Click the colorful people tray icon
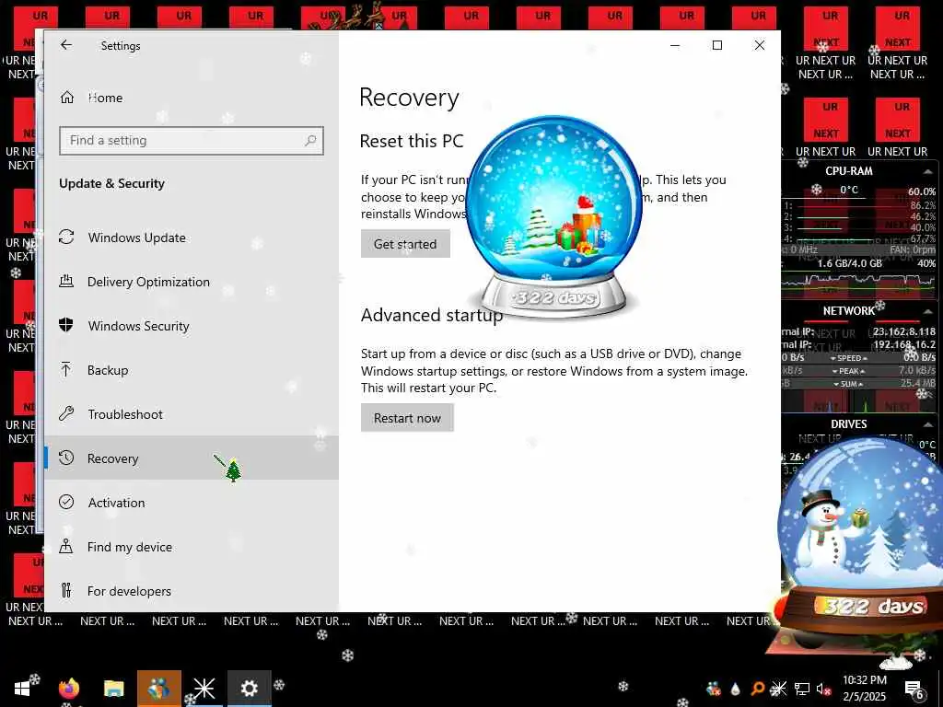 pyautogui.click(x=714, y=689)
